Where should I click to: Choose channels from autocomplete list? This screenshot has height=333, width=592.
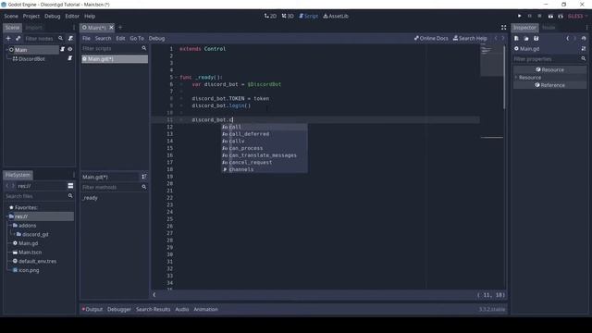pos(265,169)
